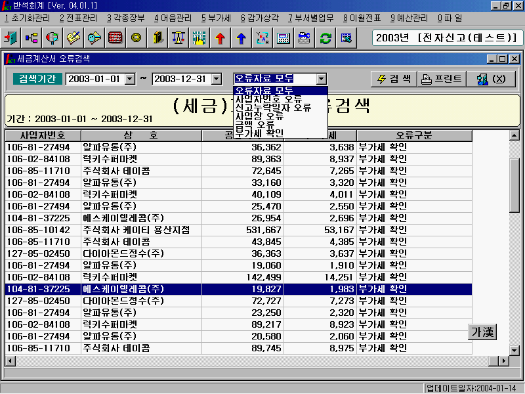
Task: Open the YEAR change toolbar icon
Action: coord(262,38)
